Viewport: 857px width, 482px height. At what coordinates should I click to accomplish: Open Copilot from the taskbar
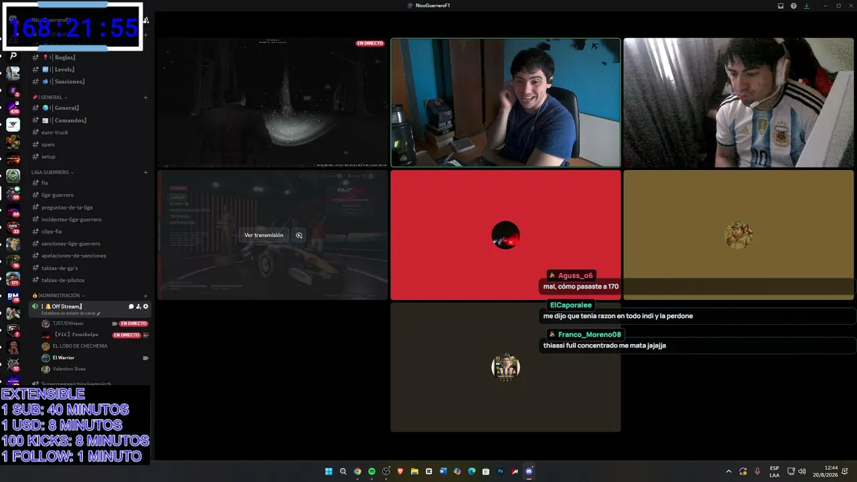coord(457,471)
